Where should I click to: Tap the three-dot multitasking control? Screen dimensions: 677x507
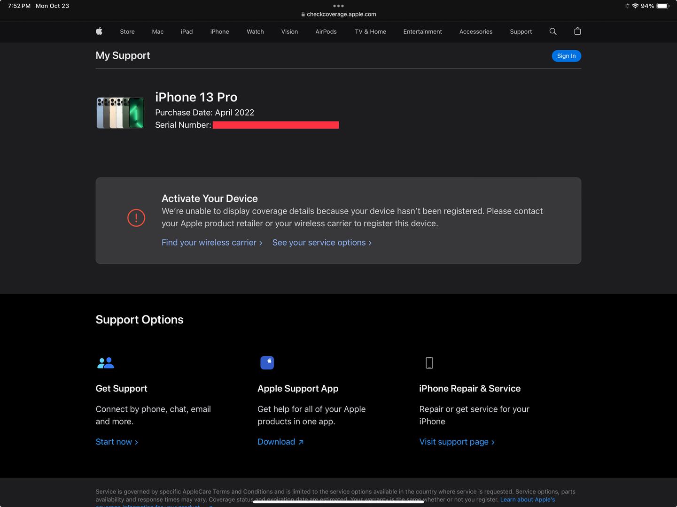(x=338, y=6)
